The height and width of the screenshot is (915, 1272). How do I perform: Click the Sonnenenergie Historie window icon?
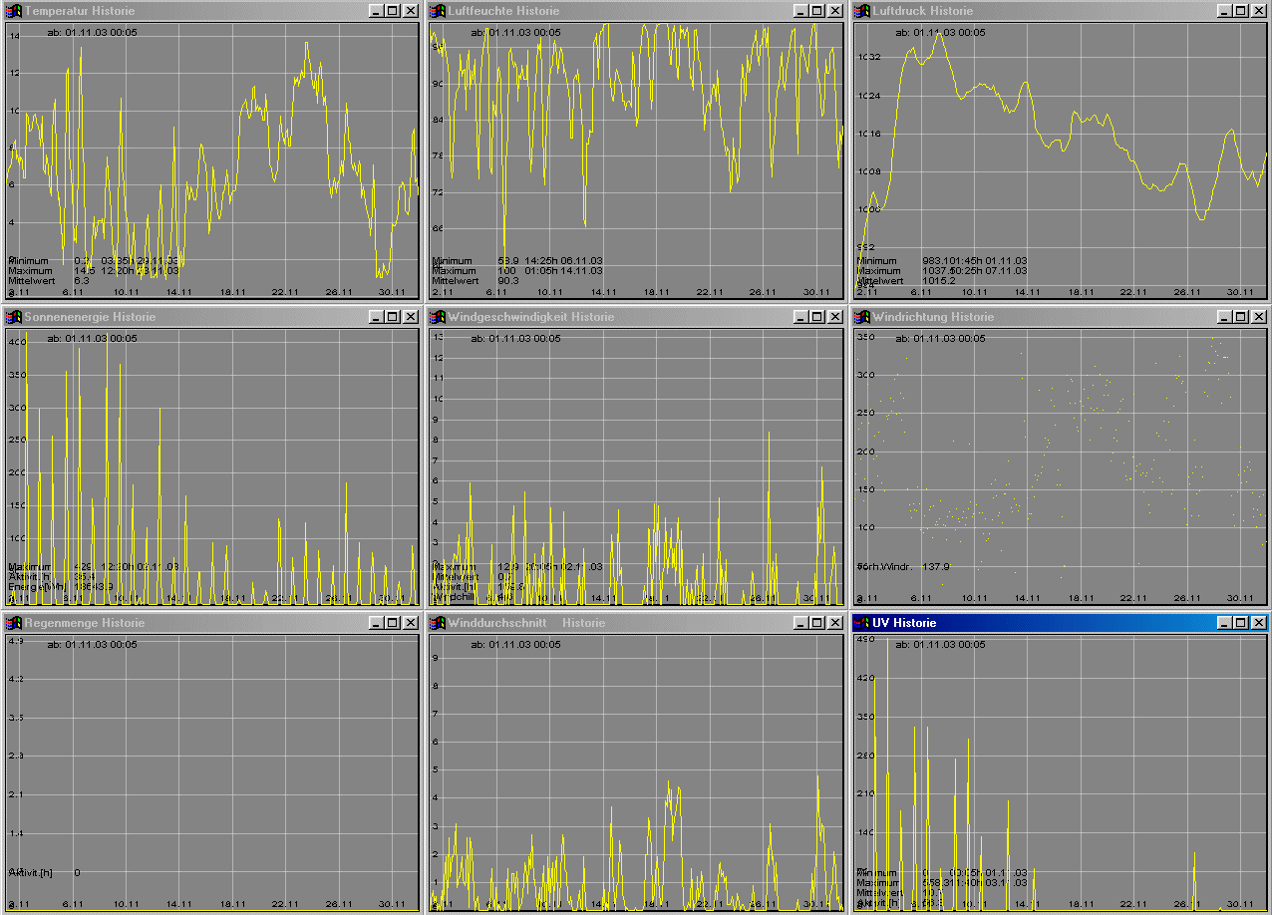pos(14,317)
